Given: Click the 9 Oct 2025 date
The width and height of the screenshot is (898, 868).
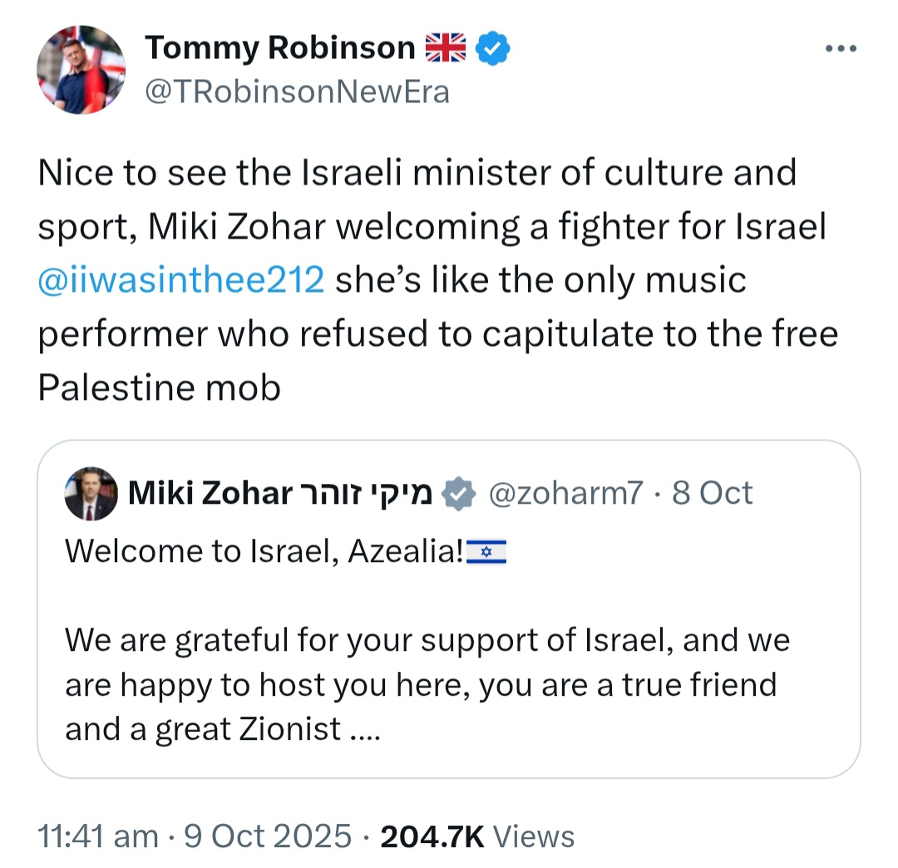Looking at the screenshot, I should 268,836.
